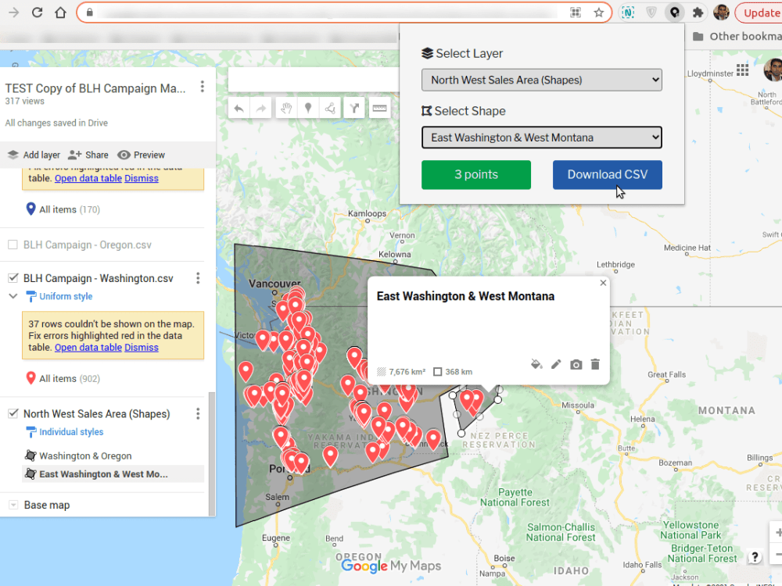Activate the Measure distances ruler tool
Viewport: 782px width, 586px height.
(x=380, y=107)
